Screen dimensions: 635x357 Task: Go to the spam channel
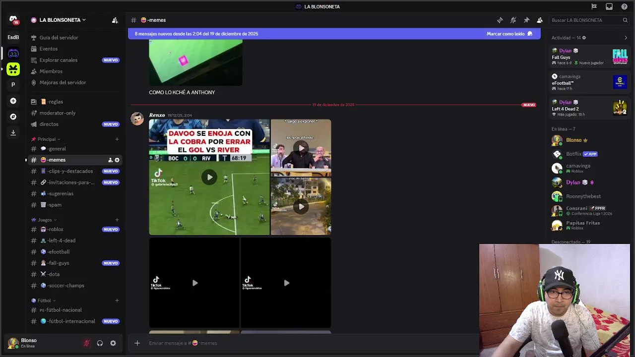pyautogui.click(x=74, y=205)
